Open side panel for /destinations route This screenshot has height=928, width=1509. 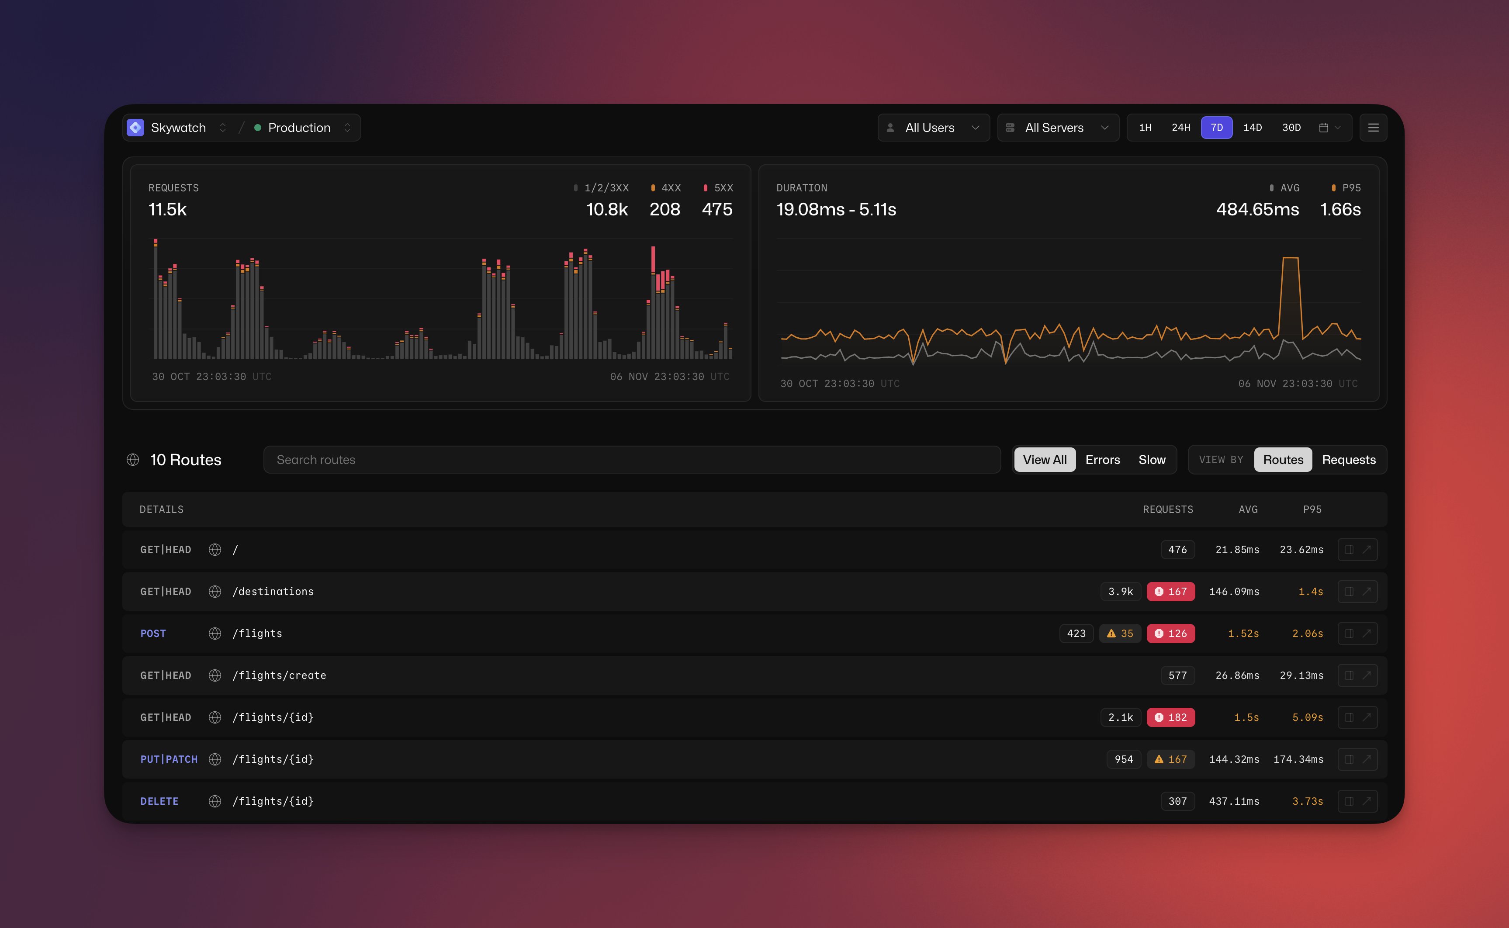pyautogui.click(x=1348, y=592)
